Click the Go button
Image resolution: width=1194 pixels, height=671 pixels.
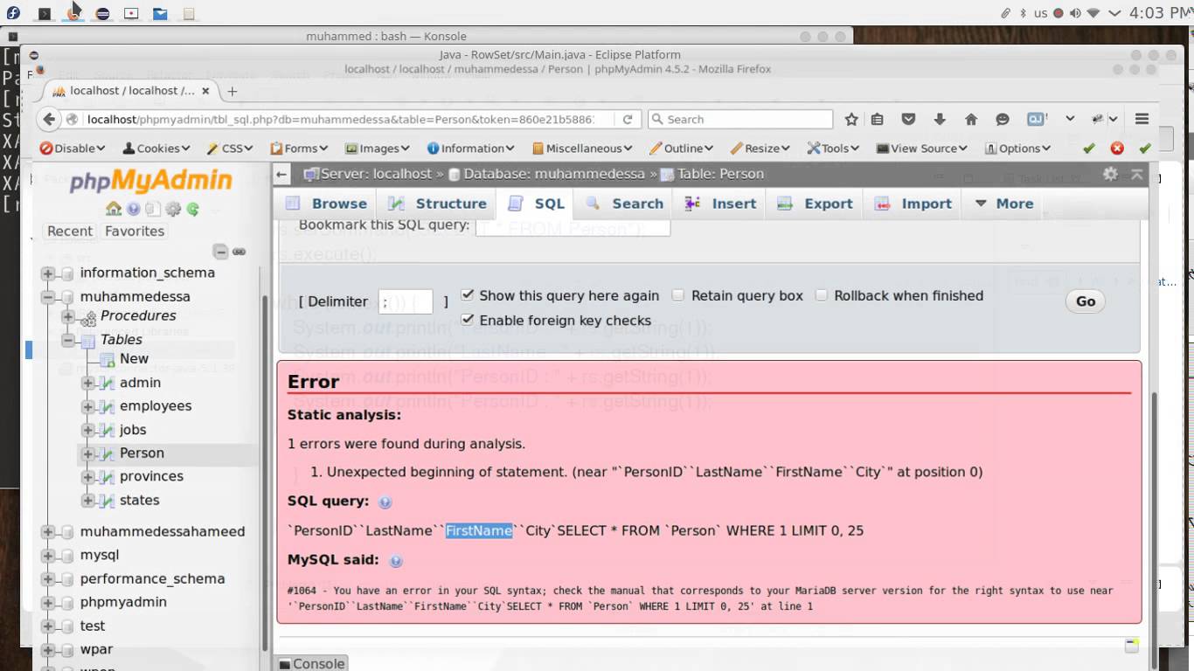[x=1084, y=301]
